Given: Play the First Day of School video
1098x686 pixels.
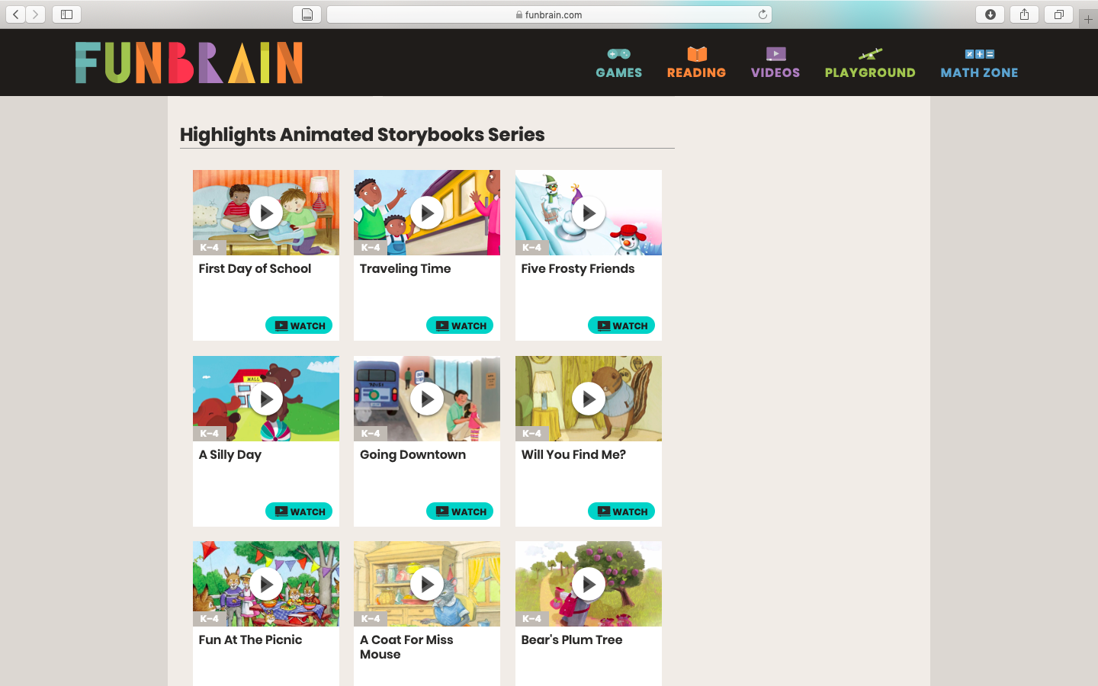Looking at the screenshot, I should (x=266, y=213).
